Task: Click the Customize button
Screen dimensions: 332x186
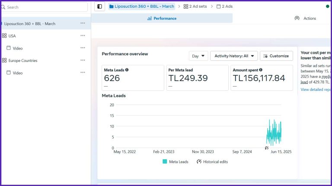Action: (276, 56)
